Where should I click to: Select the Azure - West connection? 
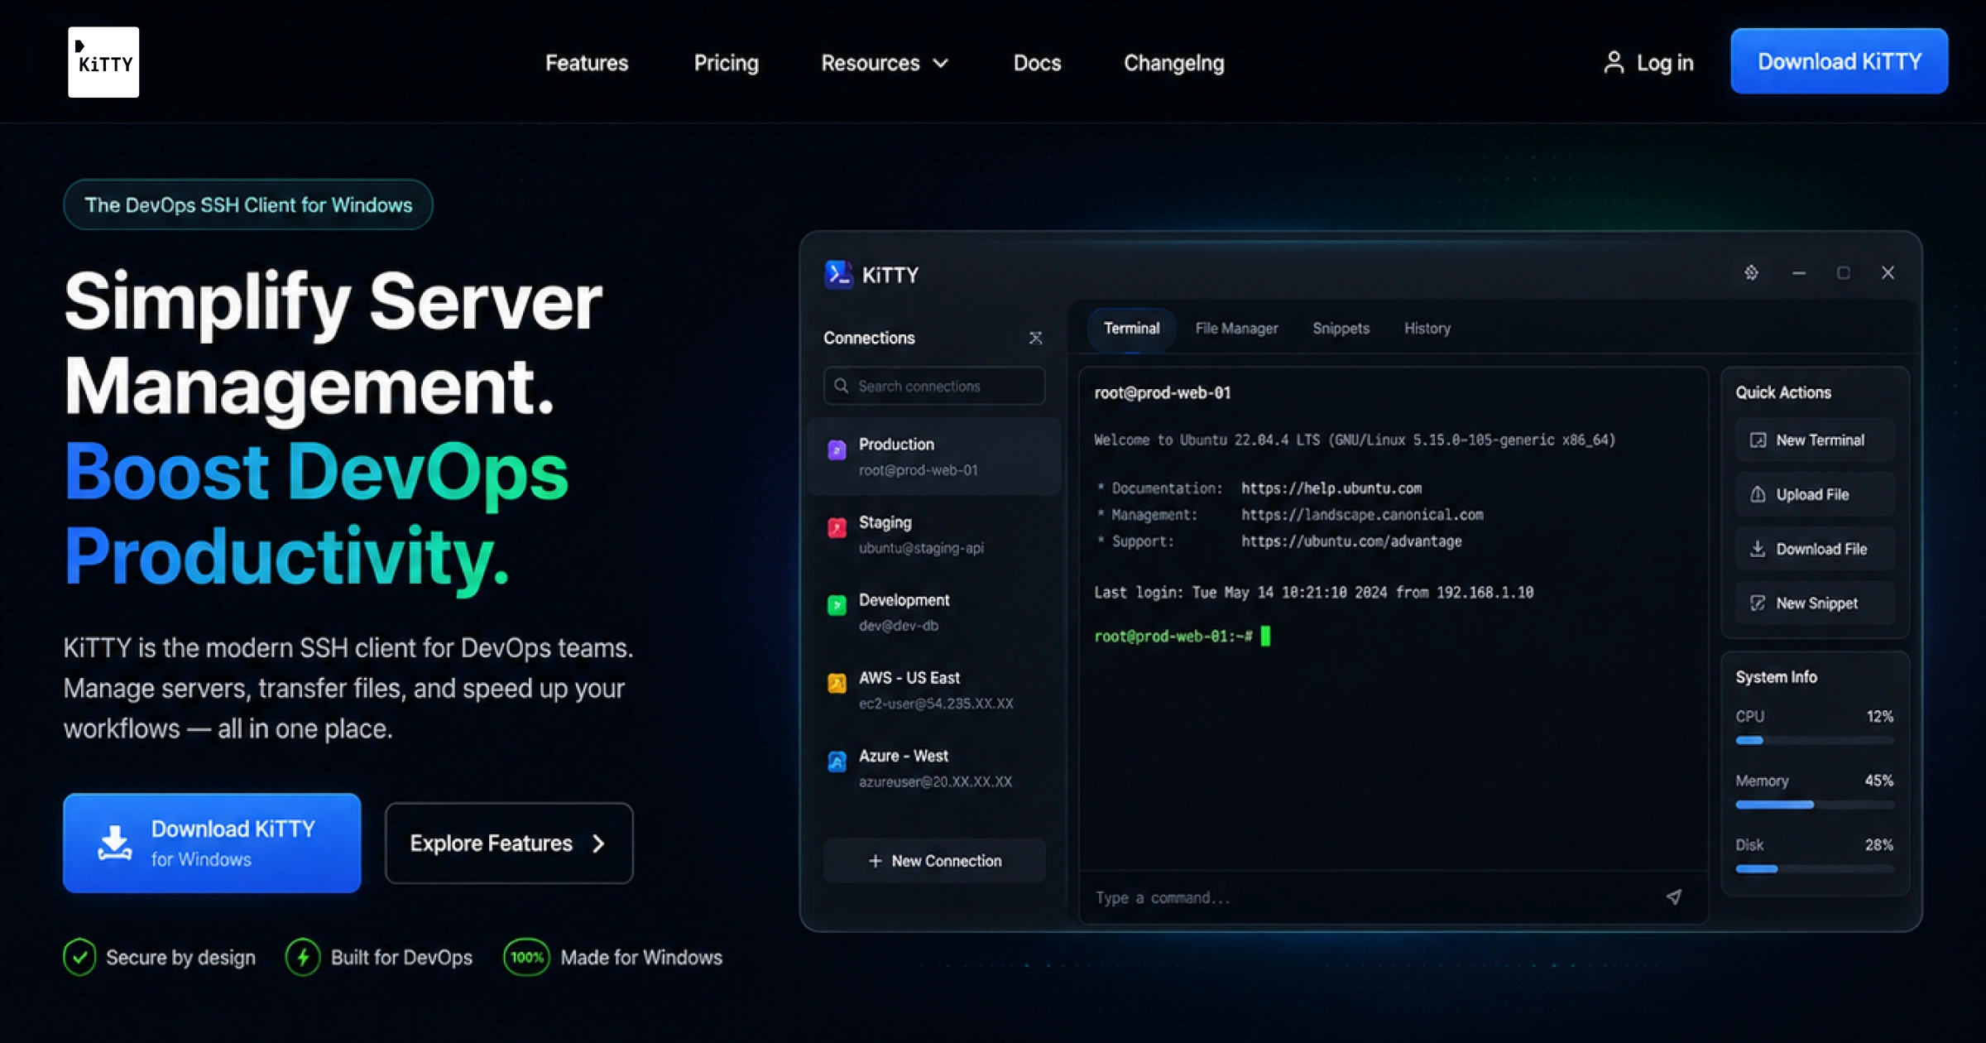click(934, 768)
